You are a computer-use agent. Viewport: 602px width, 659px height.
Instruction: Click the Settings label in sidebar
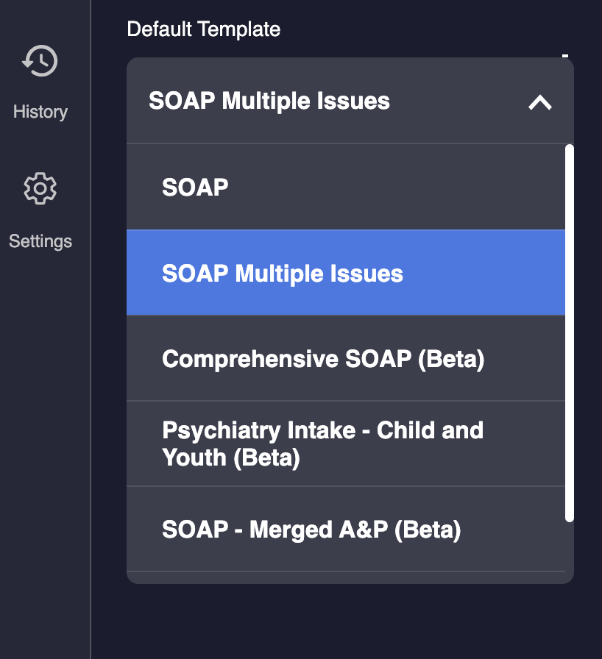pyautogui.click(x=40, y=241)
